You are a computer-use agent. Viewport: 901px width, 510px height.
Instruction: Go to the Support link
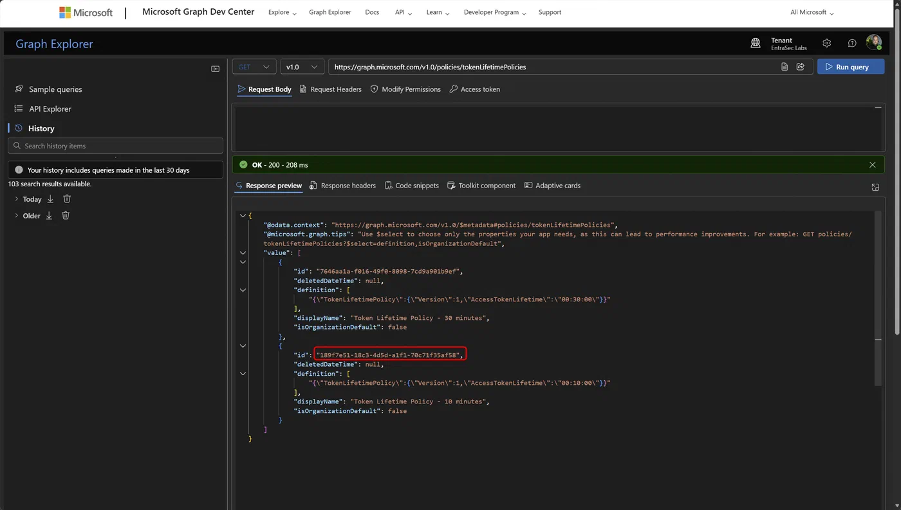[x=550, y=12]
